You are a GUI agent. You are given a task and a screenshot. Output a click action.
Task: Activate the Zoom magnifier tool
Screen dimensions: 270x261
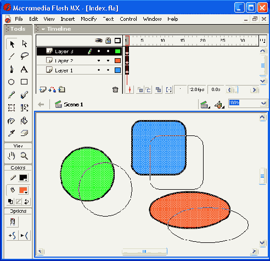click(x=24, y=156)
